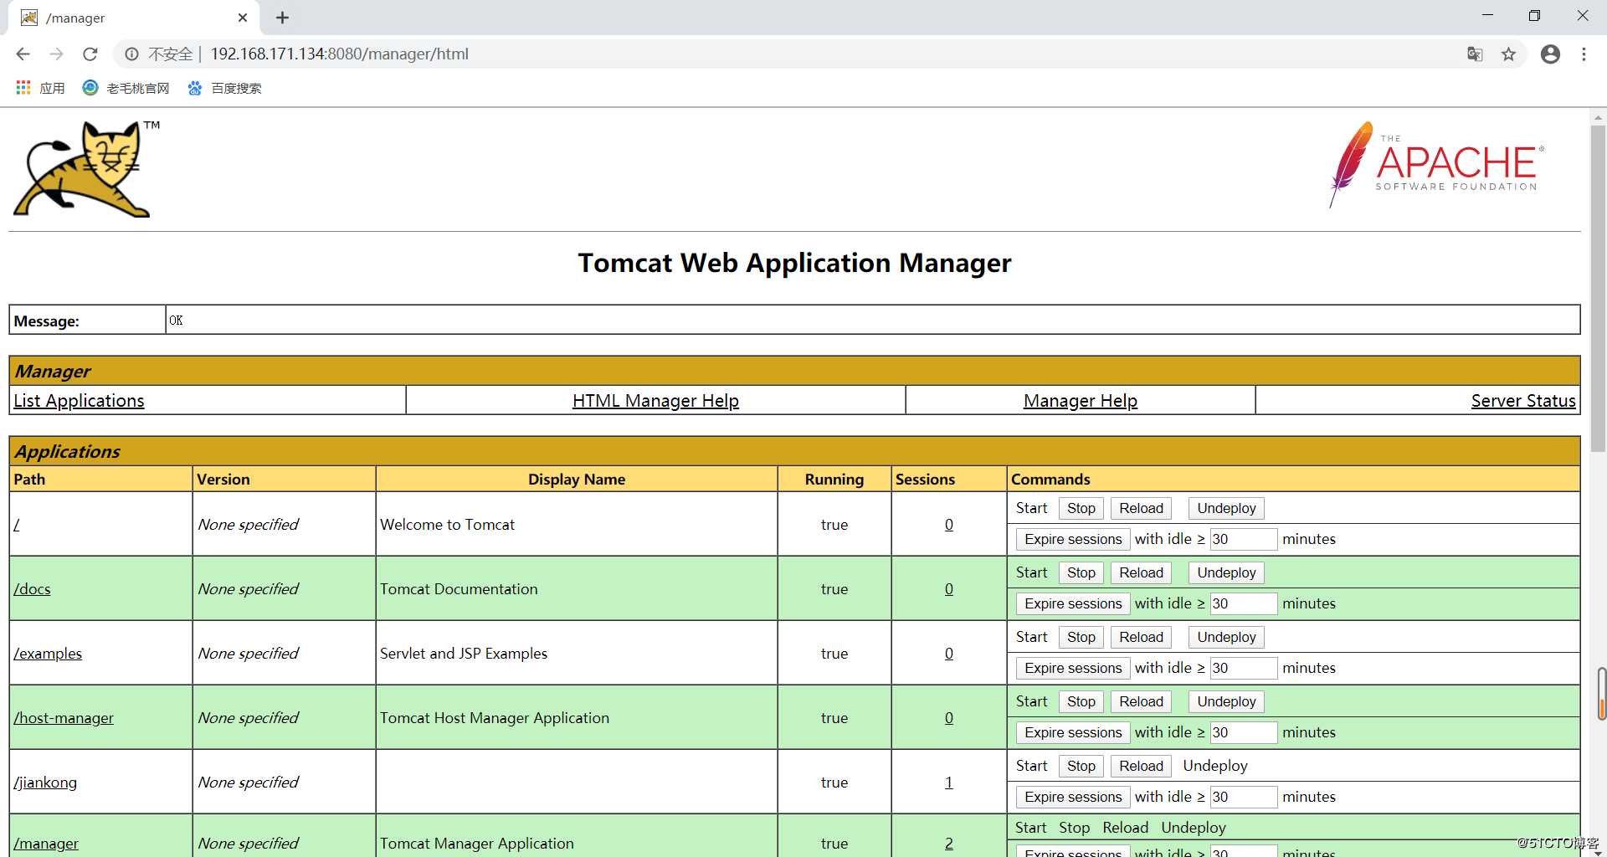Open the 百度搜索 bookmark
Image resolution: width=1607 pixels, height=857 pixels.
click(x=225, y=88)
